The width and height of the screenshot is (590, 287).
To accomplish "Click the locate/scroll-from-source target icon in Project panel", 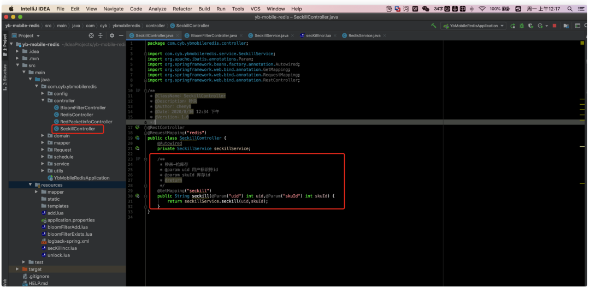I will tap(91, 35).
